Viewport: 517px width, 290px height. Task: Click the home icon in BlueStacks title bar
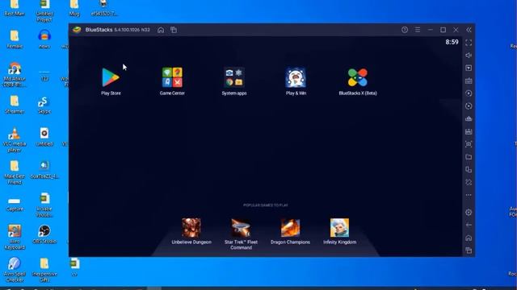click(x=161, y=30)
